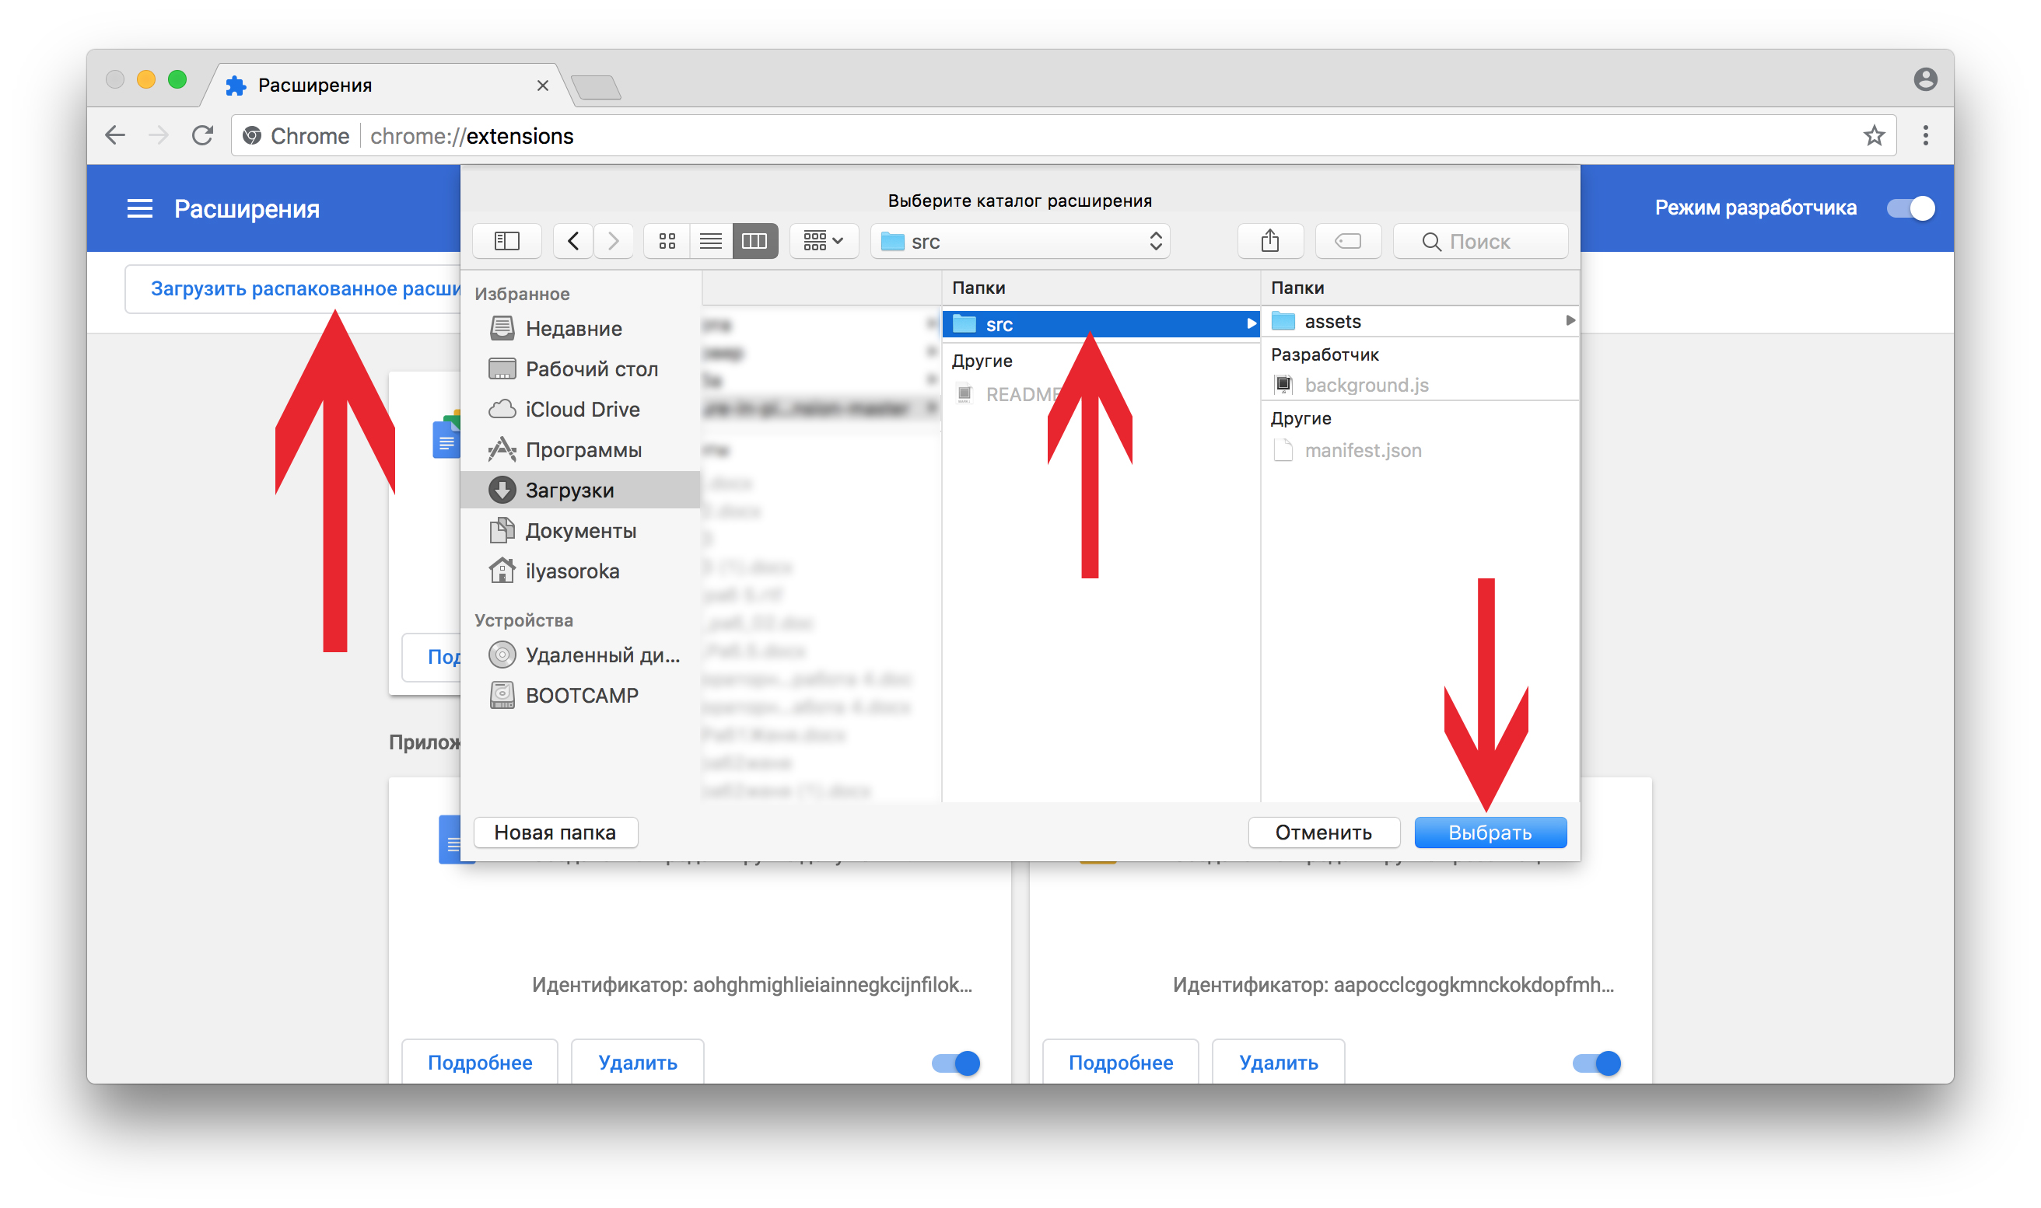2041x1208 pixels.
Task: Switch file dialog to column view
Action: (x=755, y=241)
